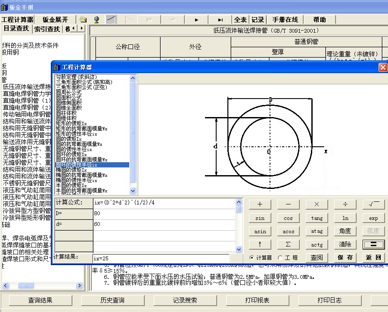This screenshot has height=312, width=388.
Task: Click the 记录搜索 bottom button
Action: pos(185,300)
